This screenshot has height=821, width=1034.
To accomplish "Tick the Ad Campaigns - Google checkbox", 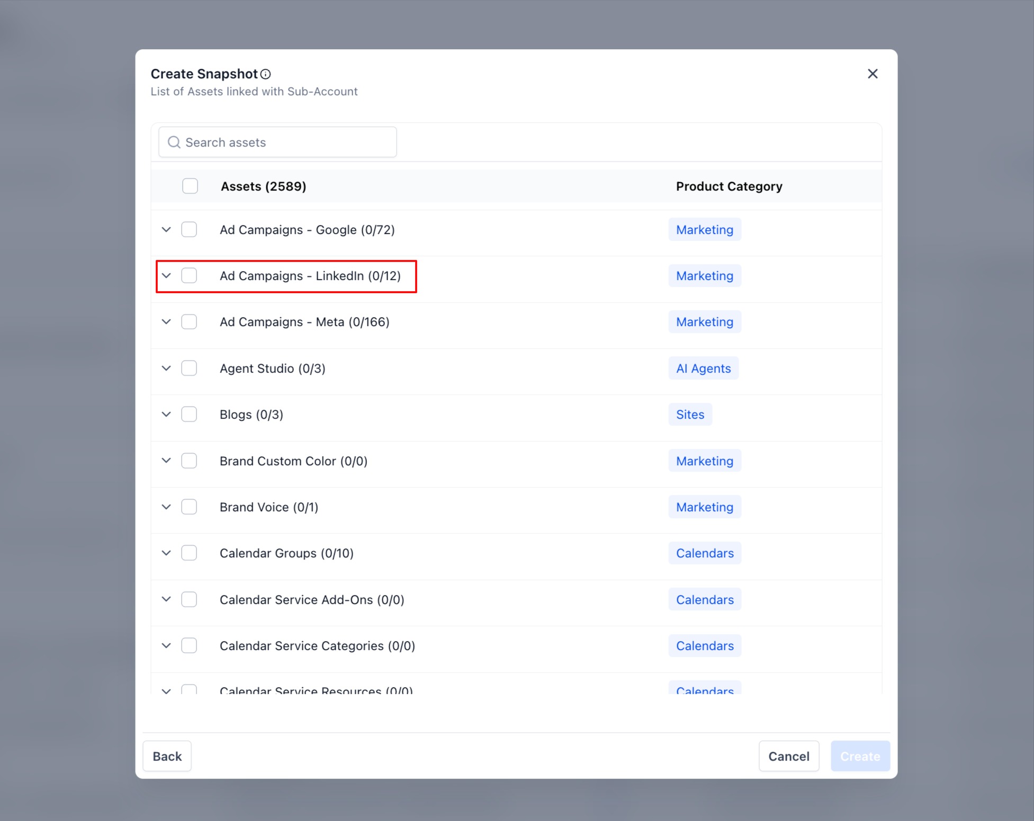I will [189, 230].
